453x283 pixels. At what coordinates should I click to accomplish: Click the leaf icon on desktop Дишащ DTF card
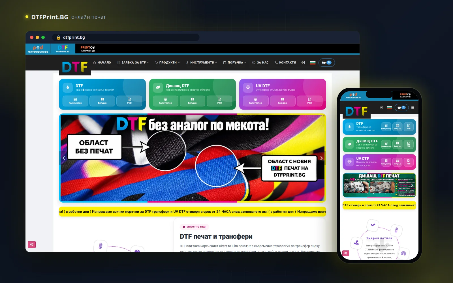158,87
